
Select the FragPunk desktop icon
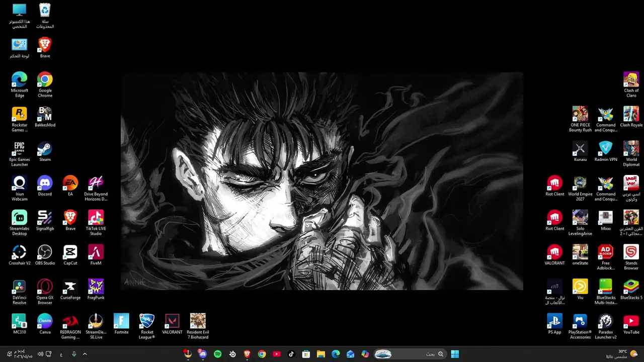96,290
